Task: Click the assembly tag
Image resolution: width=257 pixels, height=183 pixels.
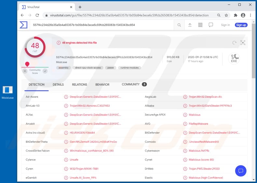Action: (x=63, y=68)
